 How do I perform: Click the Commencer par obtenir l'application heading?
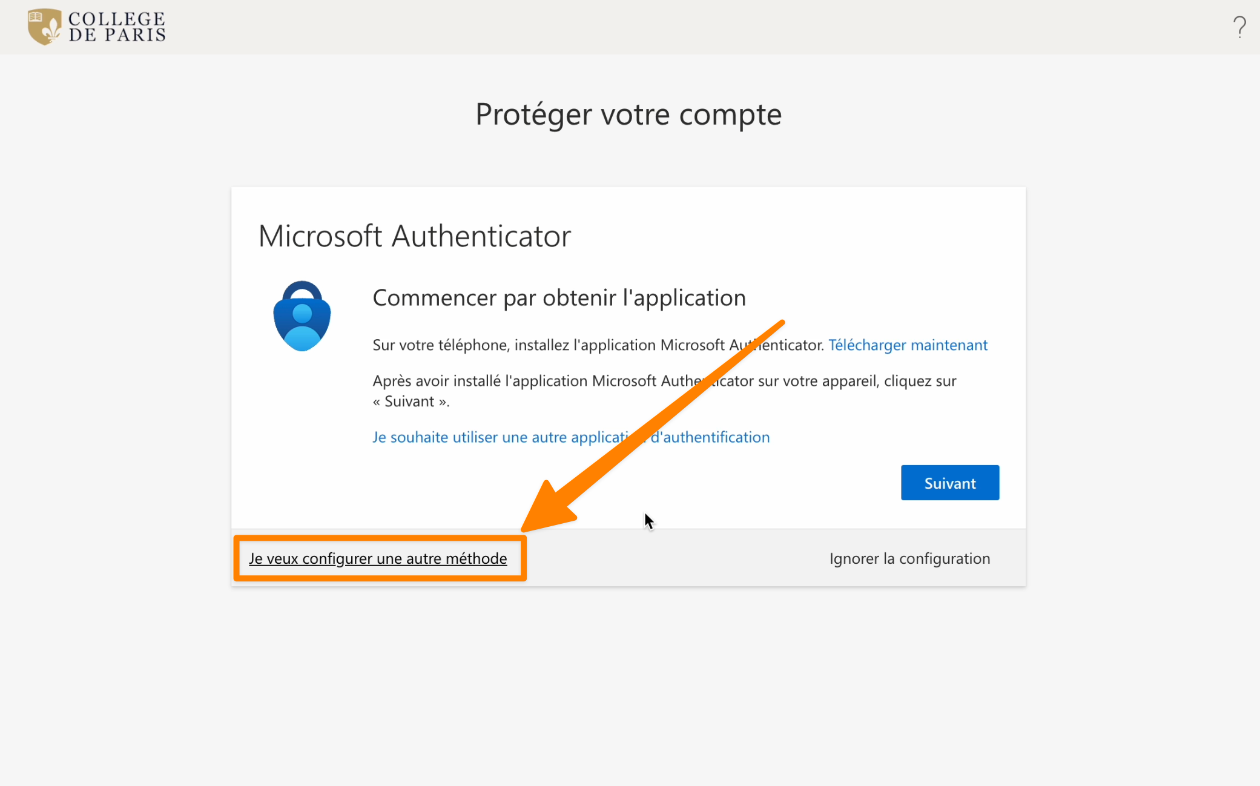pyautogui.click(x=559, y=297)
